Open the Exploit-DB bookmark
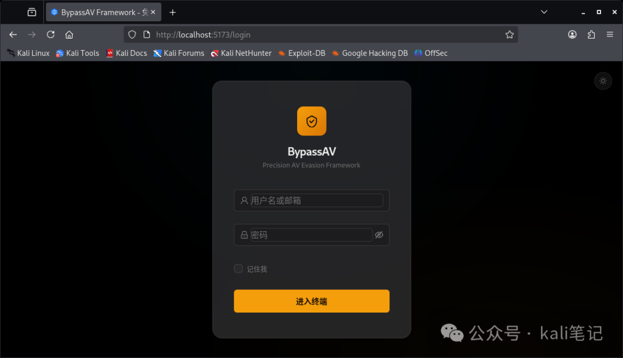The width and height of the screenshot is (623, 358). click(x=302, y=53)
